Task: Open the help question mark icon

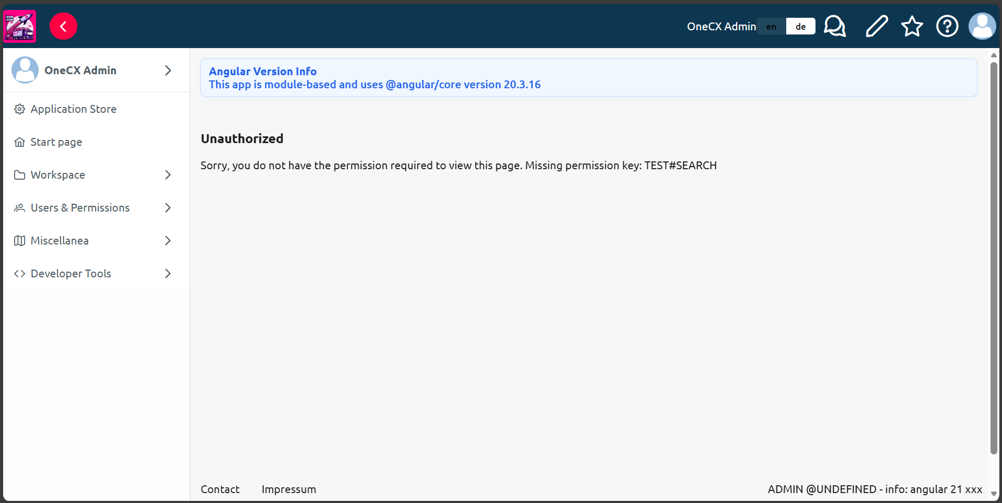Action: tap(947, 26)
